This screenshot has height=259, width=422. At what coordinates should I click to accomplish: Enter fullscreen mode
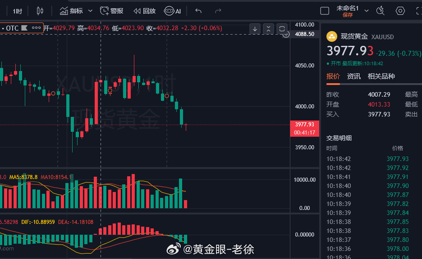tap(419, 11)
